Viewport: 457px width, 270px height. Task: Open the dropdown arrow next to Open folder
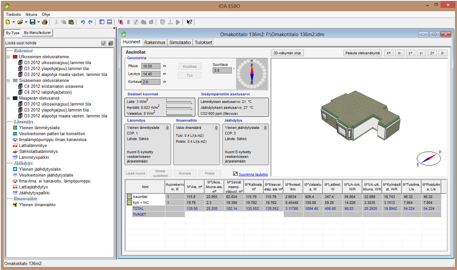click(x=26, y=22)
